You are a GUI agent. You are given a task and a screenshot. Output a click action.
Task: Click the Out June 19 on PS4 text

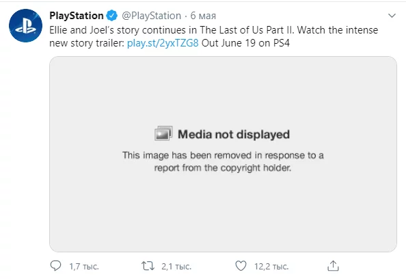tap(245, 43)
